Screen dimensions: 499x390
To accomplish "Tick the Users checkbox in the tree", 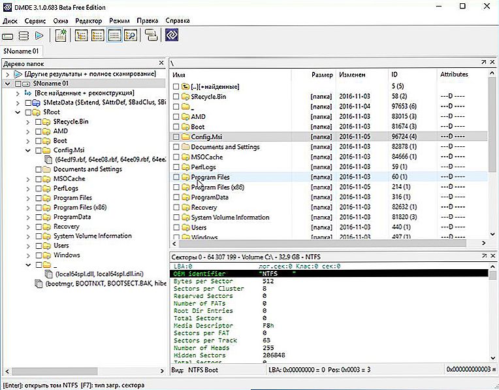I will (39, 246).
